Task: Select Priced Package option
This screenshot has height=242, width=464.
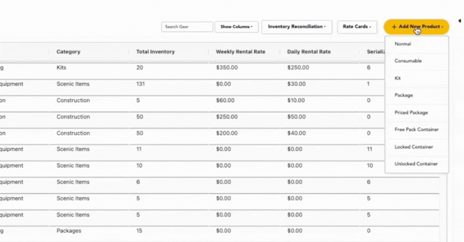Action: click(411, 113)
